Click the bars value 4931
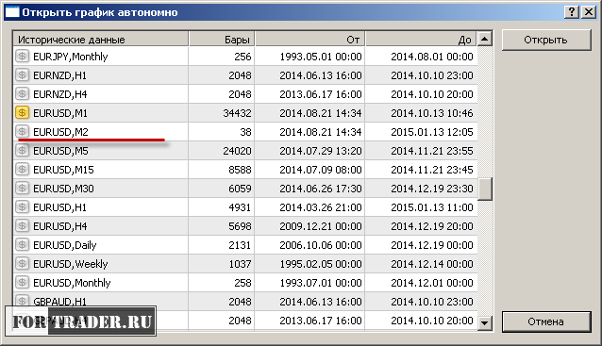This screenshot has height=346, width=602. (240, 207)
